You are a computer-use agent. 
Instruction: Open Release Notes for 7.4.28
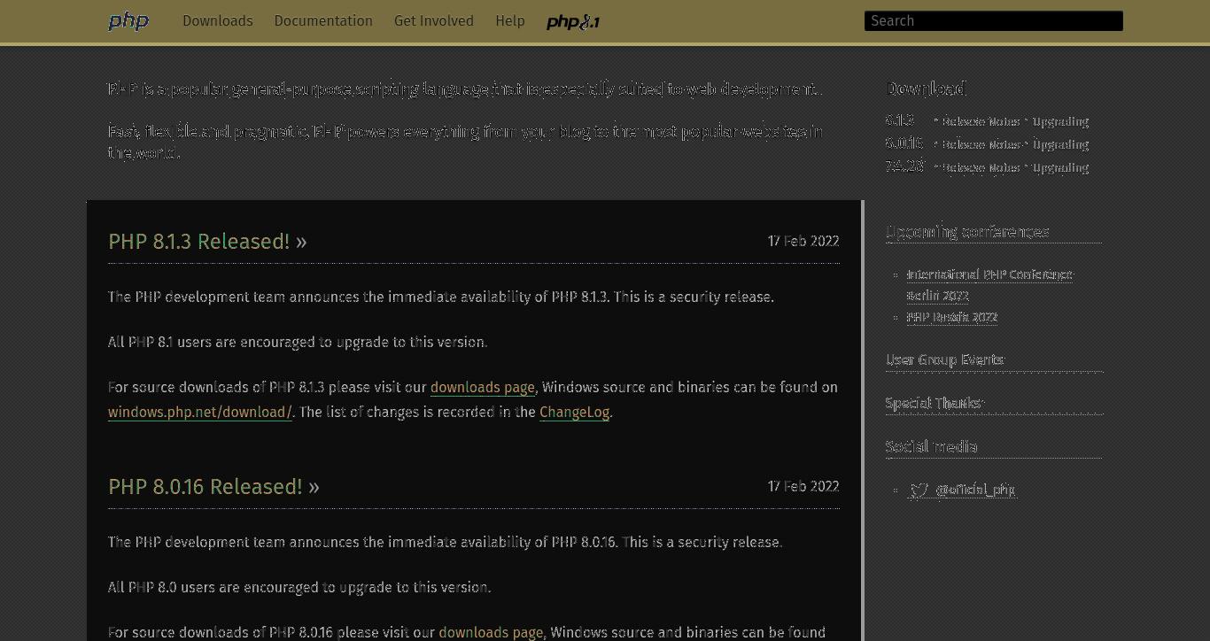(x=981, y=167)
